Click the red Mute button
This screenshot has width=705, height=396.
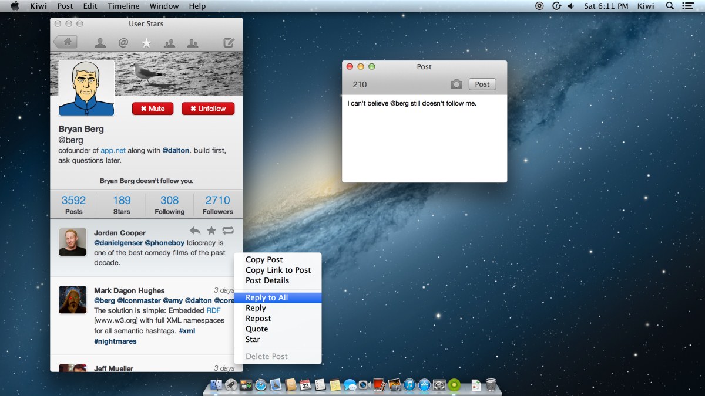[153, 109]
